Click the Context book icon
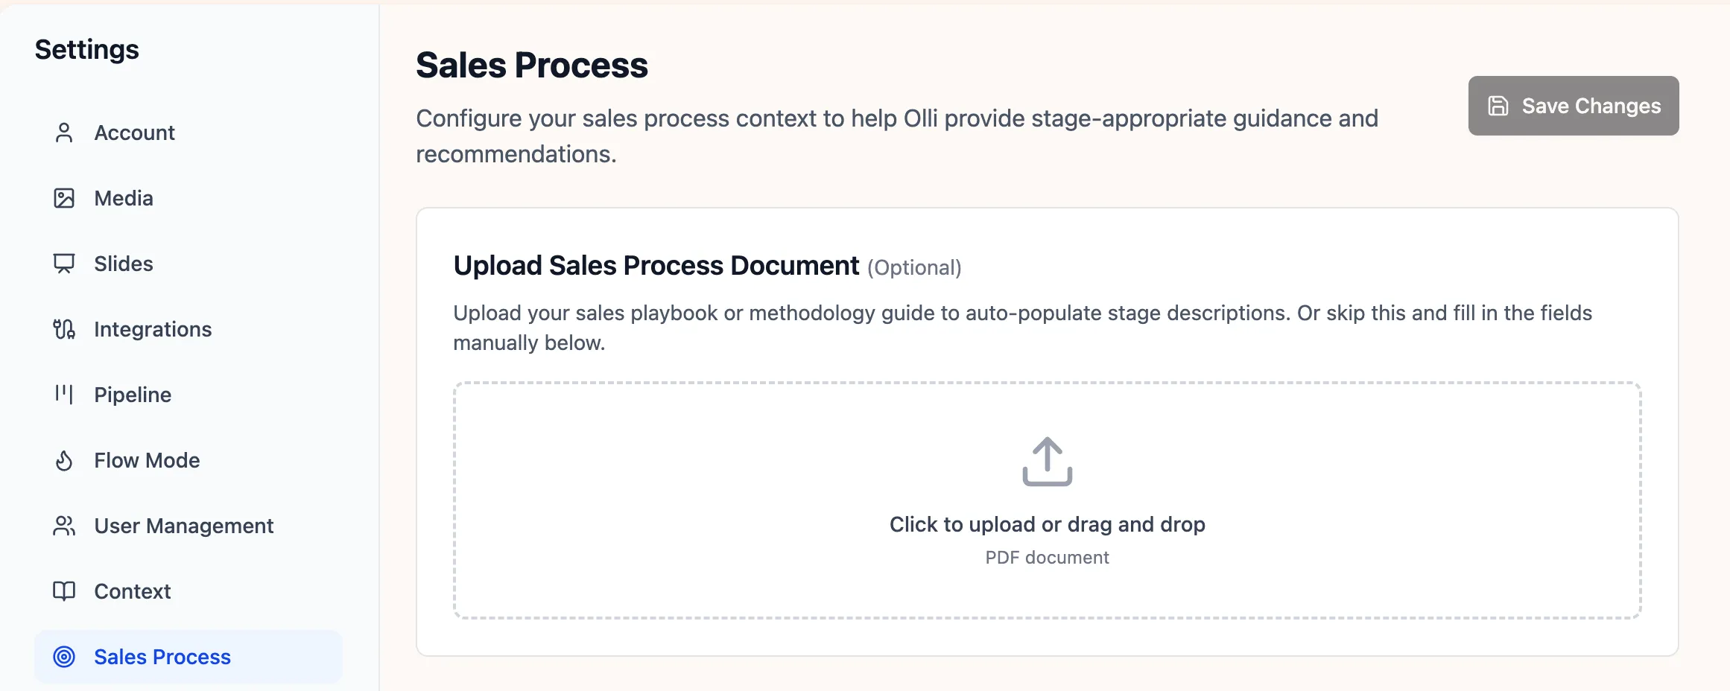 tap(64, 591)
